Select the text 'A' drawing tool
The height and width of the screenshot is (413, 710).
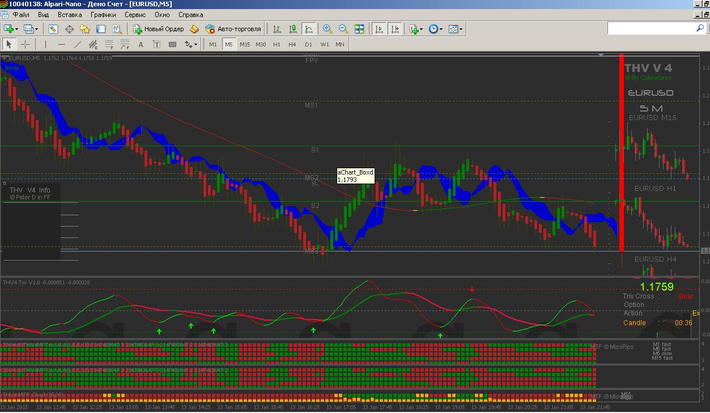pos(141,44)
